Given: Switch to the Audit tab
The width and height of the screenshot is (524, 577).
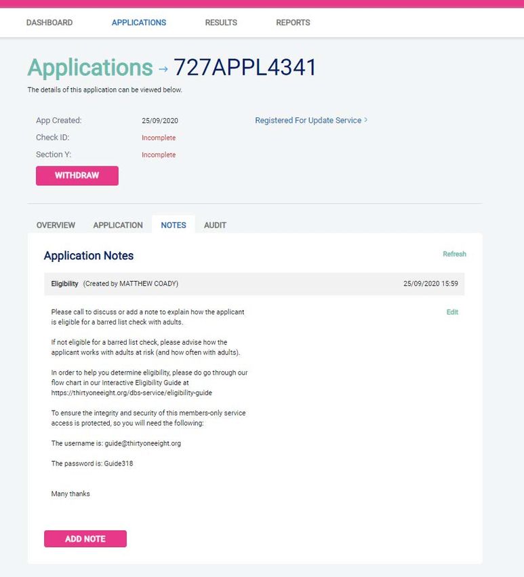Looking at the screenshot, I should tap(215, 225).
